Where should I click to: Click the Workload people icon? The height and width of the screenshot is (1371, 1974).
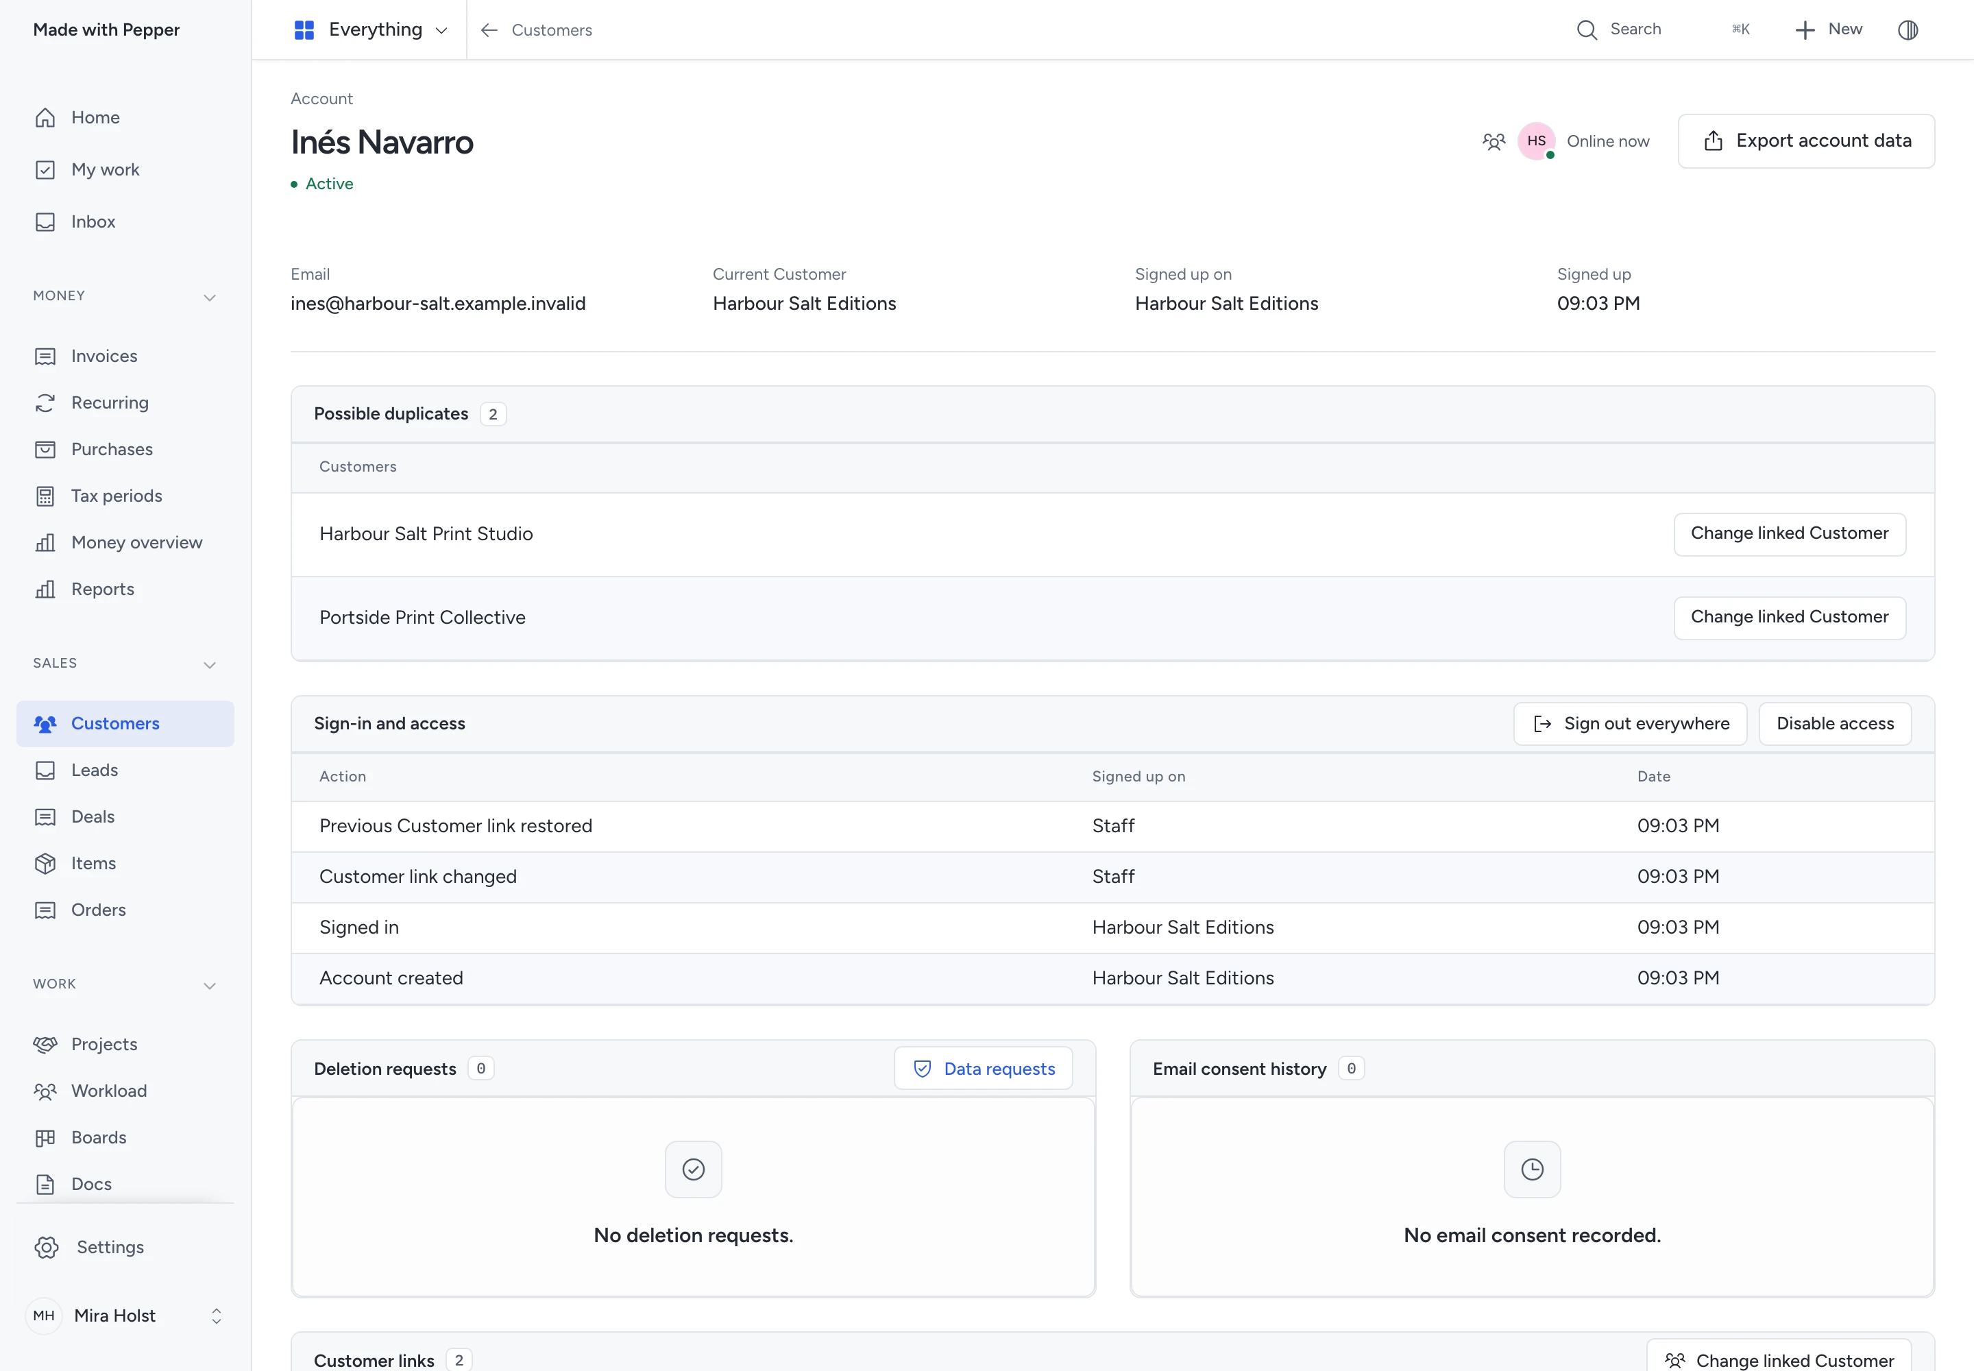(x=45, y=1091)
